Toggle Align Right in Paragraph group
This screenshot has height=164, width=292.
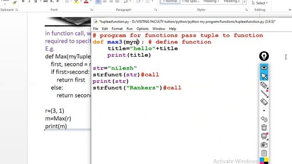click(111, 1)
